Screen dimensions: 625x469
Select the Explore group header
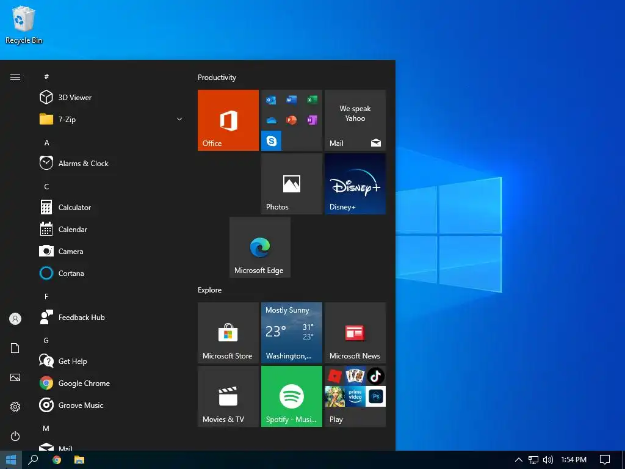point(210,290)
